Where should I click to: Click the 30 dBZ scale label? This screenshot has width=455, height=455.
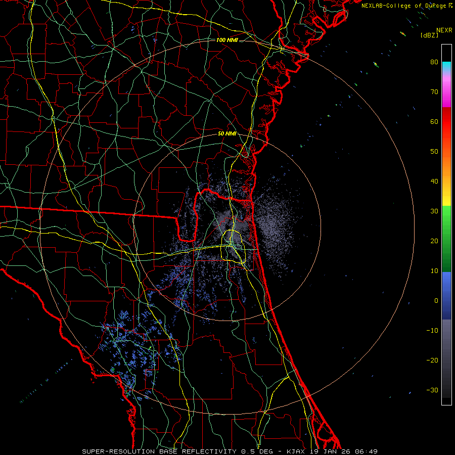[434, 211]
